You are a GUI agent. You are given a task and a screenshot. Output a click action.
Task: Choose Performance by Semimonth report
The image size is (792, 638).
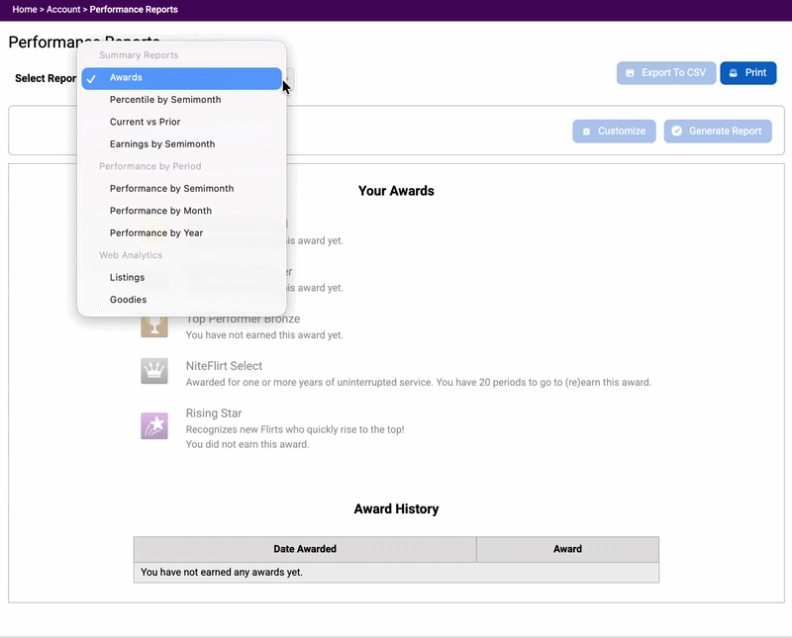click(x=181, y=189)
